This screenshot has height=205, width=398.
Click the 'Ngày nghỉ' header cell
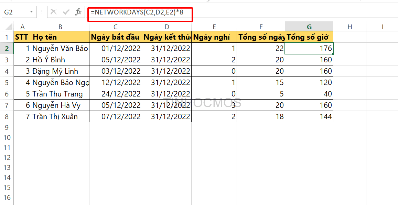pyautogui.click(x=214, y=37)
